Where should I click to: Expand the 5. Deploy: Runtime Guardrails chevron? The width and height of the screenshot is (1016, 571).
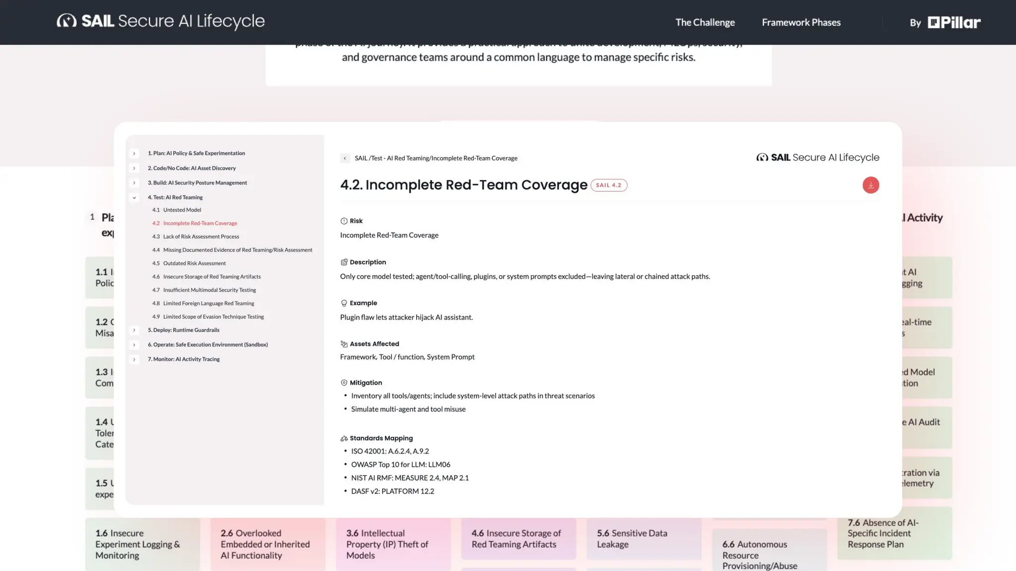click(x=134, y=330)
